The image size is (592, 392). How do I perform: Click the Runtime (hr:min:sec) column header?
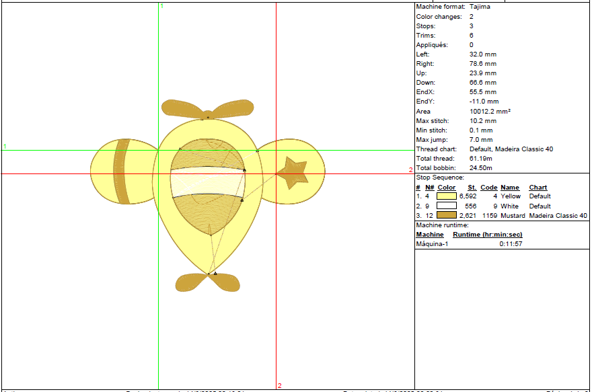(x=487, y=235)
